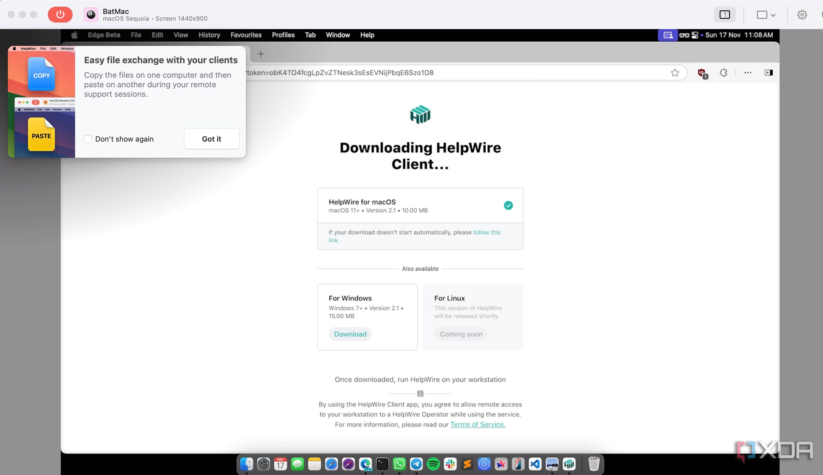
Task: Open the Terms of Service link
Action: (x=478, y=424)
